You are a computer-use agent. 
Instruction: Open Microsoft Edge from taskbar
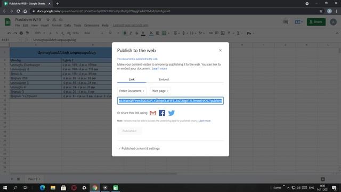[43, 188]
